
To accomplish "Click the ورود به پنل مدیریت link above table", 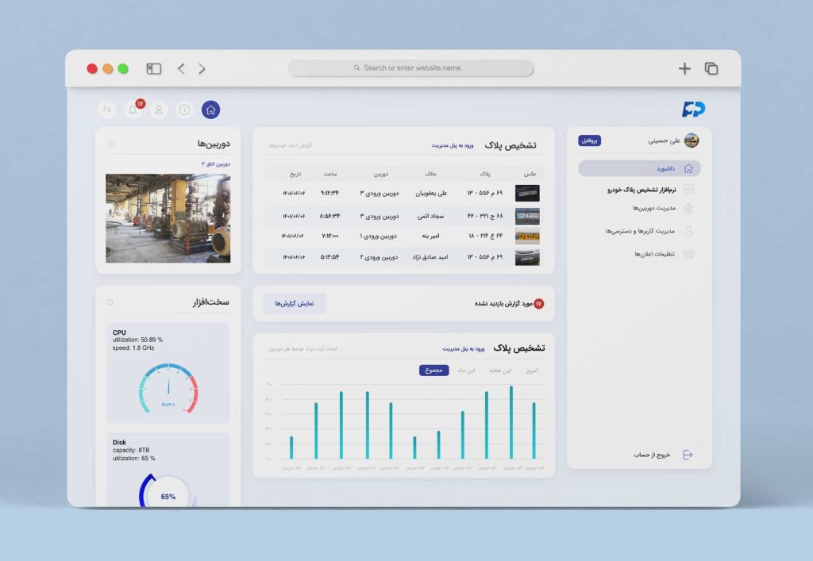I will (x=453, y=145).
